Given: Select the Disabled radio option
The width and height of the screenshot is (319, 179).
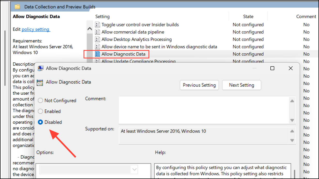Looking at the screenshot, I should click(x=40, y=122).
